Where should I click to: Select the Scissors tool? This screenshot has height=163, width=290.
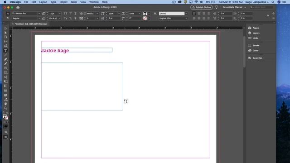pyautogui.click(x=5, y=77)
